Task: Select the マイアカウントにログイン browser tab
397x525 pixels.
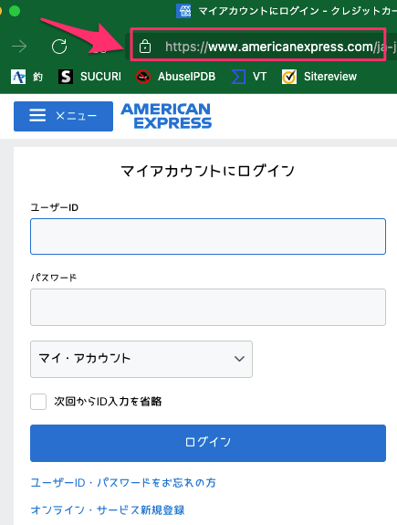Action: click(287, 11)
